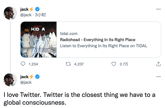
Task: Click the 2.7万 likes count
Action: pyautogui.click(x=123, y=64)
